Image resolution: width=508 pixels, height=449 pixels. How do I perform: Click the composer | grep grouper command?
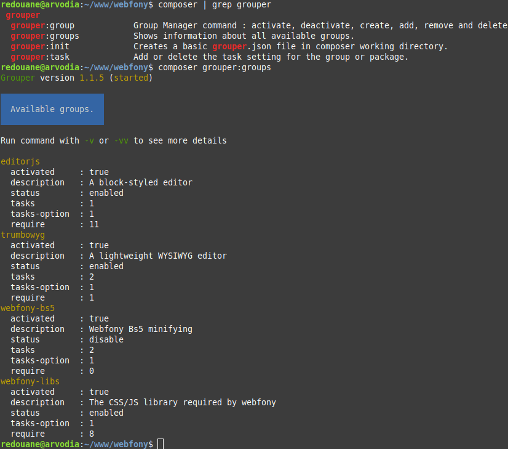215,4
